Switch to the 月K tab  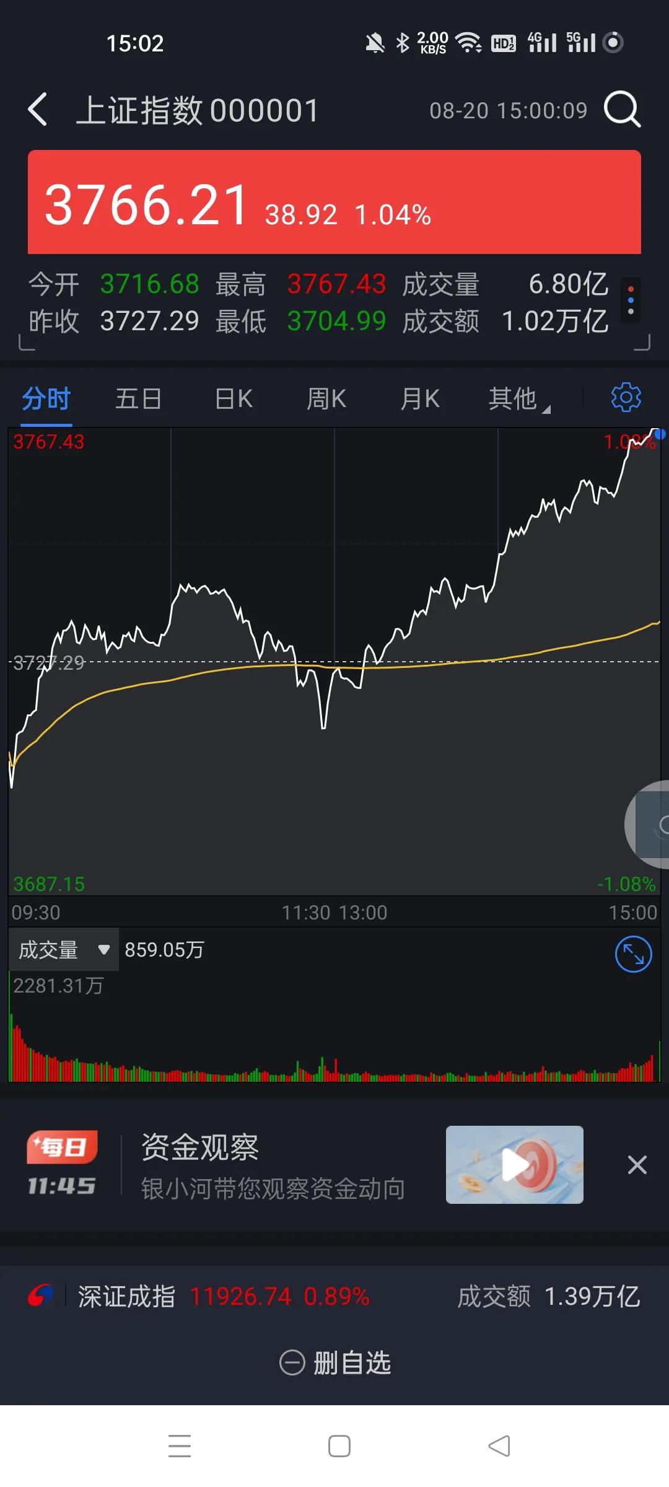[x=420, y=398]
